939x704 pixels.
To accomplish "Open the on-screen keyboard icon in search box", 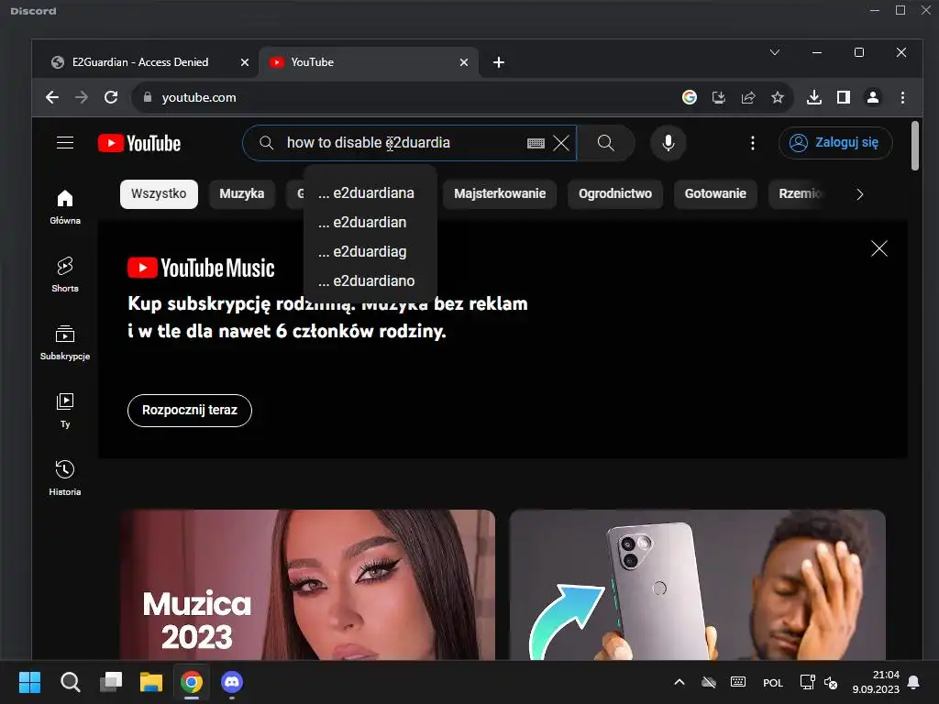I will pos(536,143).
